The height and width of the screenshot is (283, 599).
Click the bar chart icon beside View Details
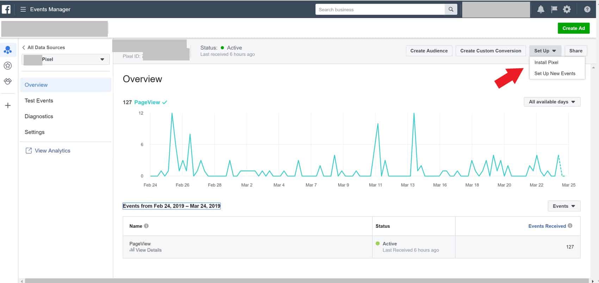(132, 250)
